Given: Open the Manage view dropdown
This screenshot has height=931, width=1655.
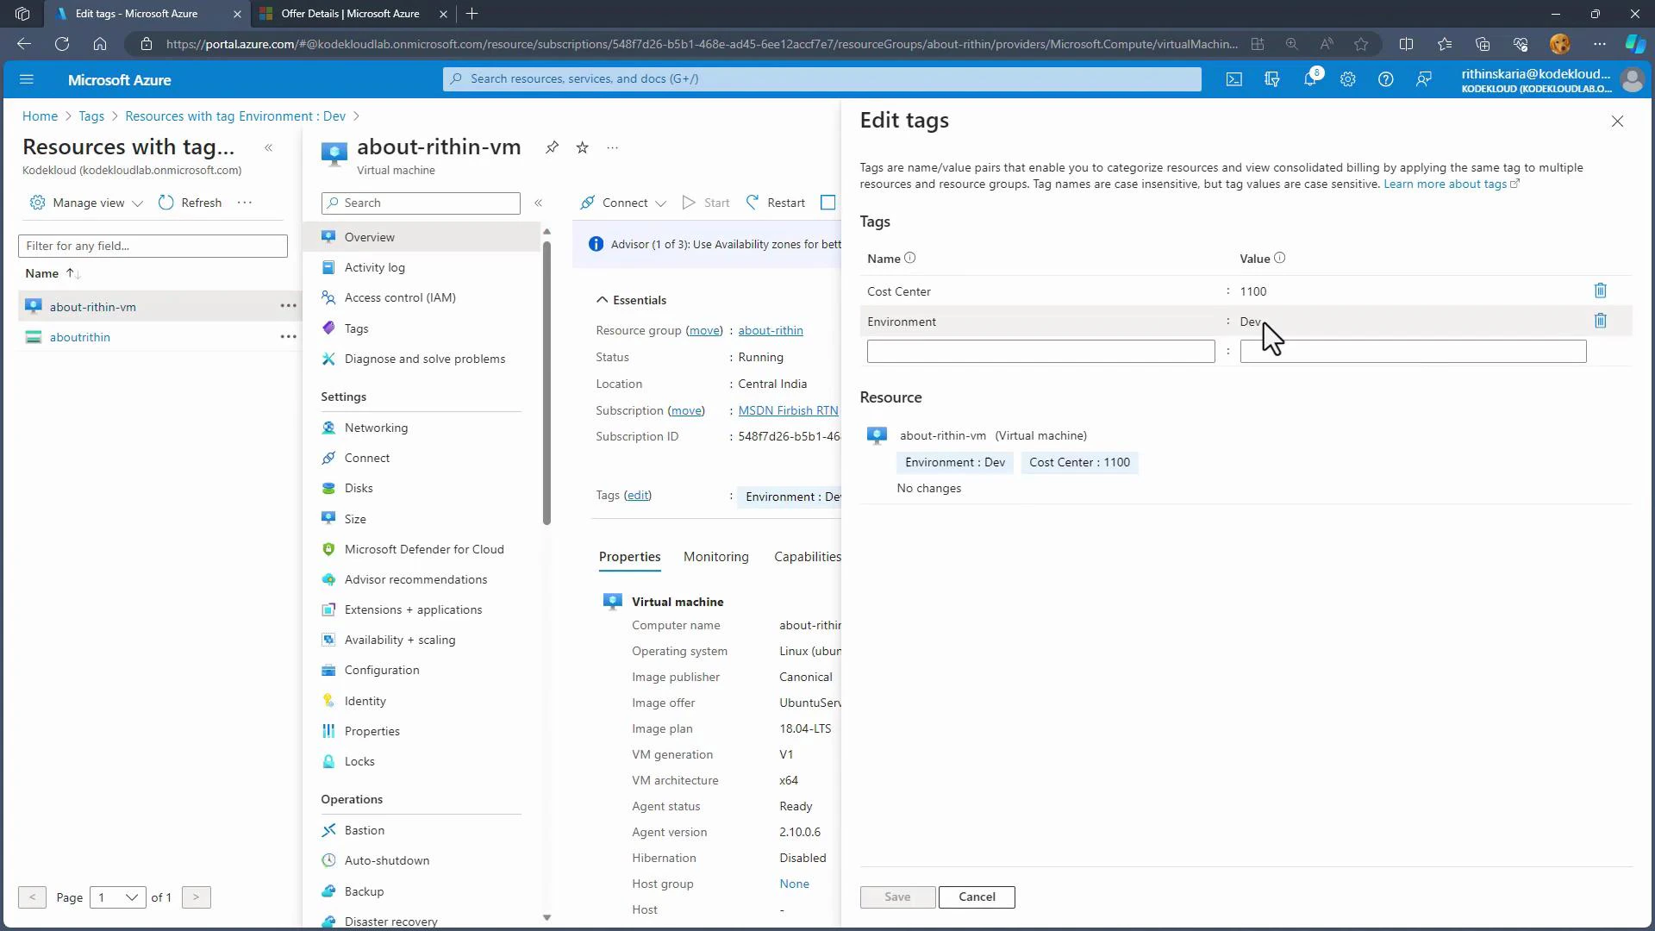Looking at the screenshot, I should (84, 203).
